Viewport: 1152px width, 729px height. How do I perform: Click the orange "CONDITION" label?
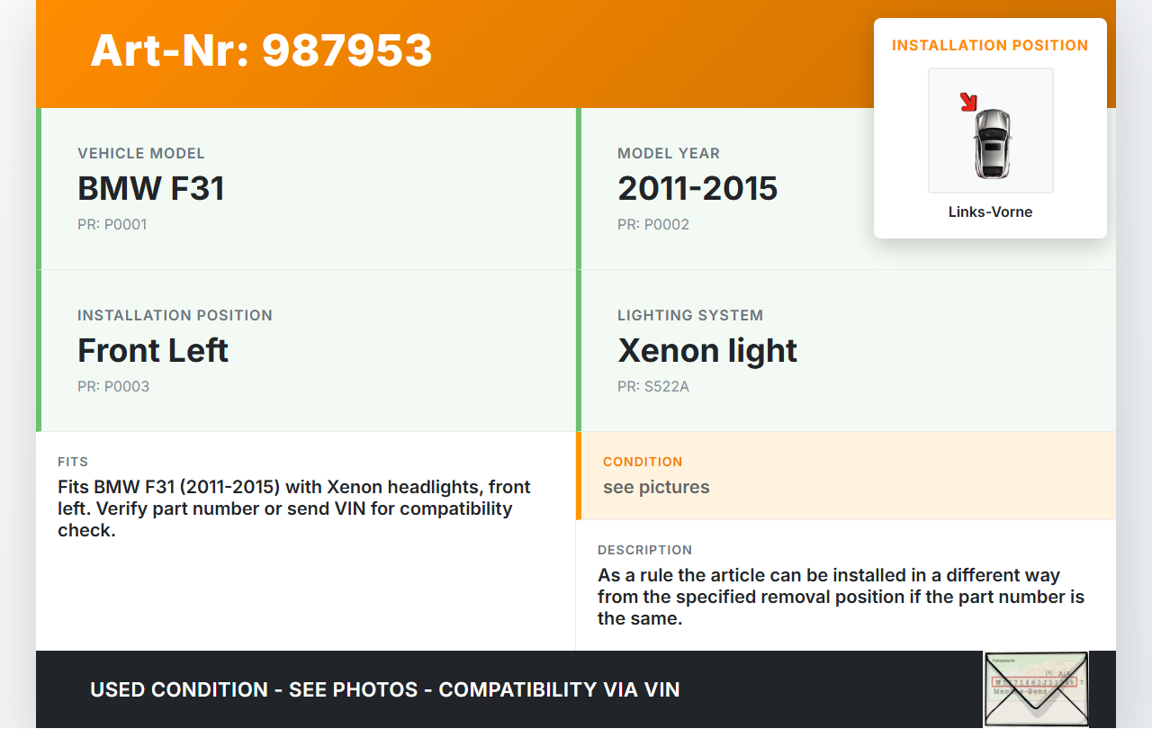643,462
